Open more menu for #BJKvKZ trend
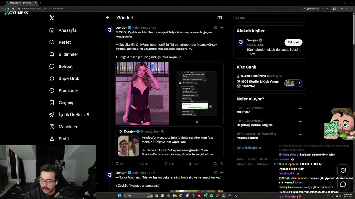This screenshot has height=199, width=355. click(x=300, y=109)
